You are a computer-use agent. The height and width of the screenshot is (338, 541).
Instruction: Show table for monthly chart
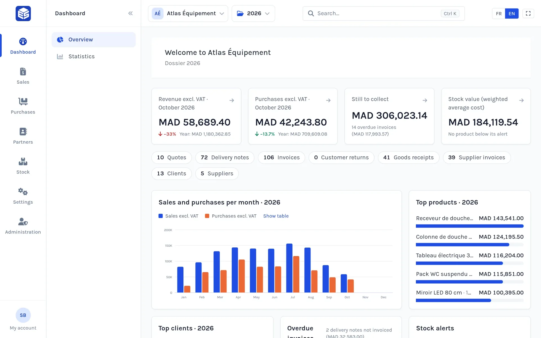(x=276, y=216)
